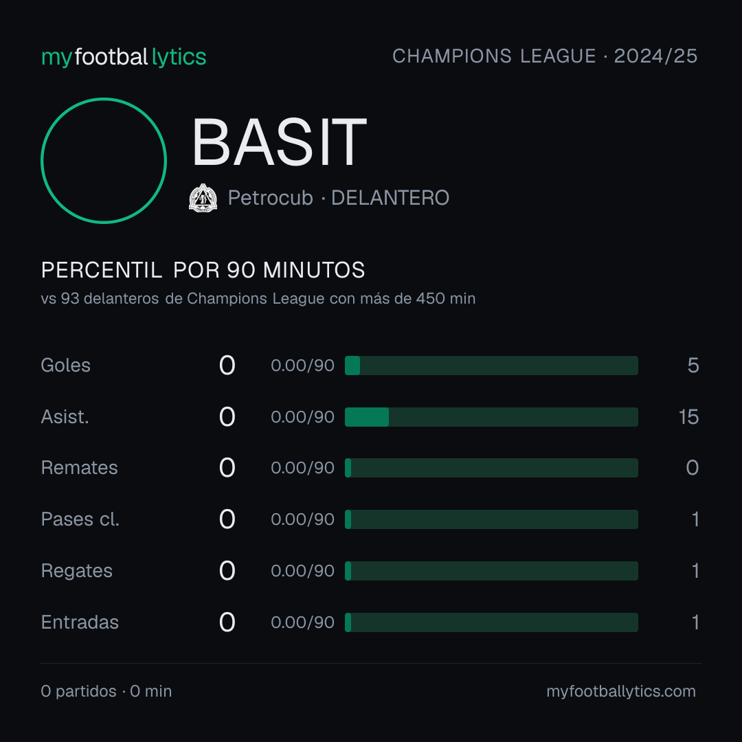
Task: Click the Goles percentile value 5
Action: 693,366
